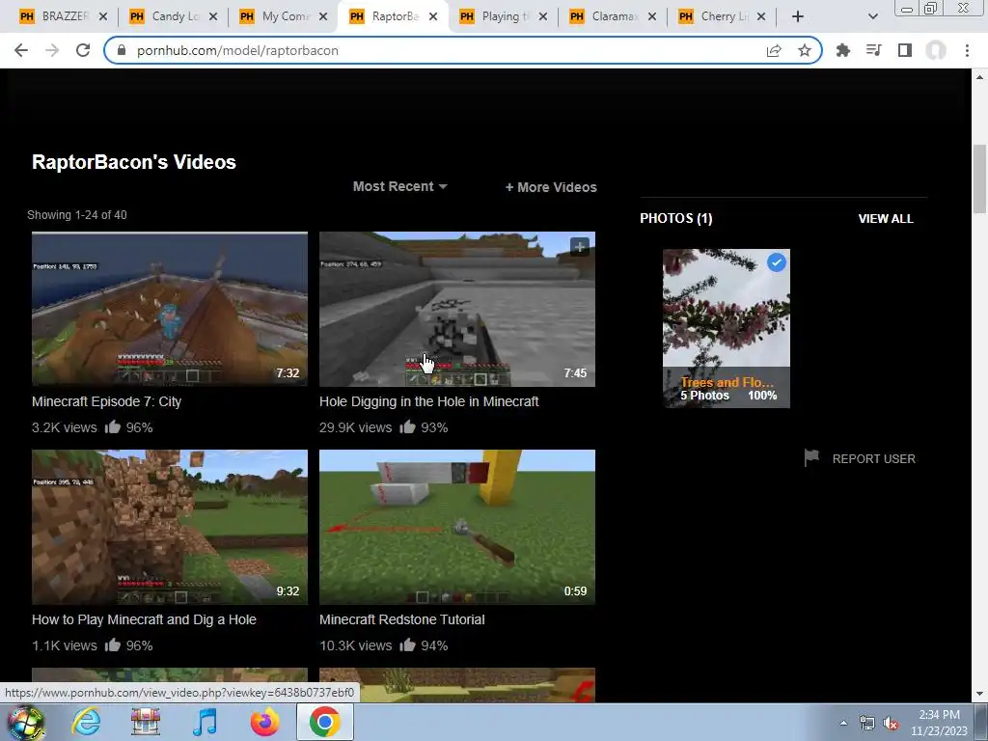The image size is (988, 741).
Task: Add Hole Digging video via plus icon
Action: coord(580,247)
